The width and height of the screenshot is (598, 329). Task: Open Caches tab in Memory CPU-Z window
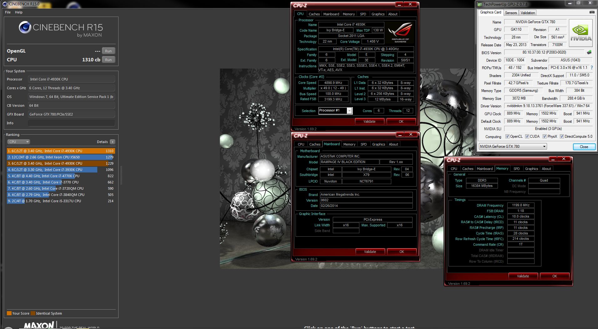pyautogui.click(x=468, y=169)
